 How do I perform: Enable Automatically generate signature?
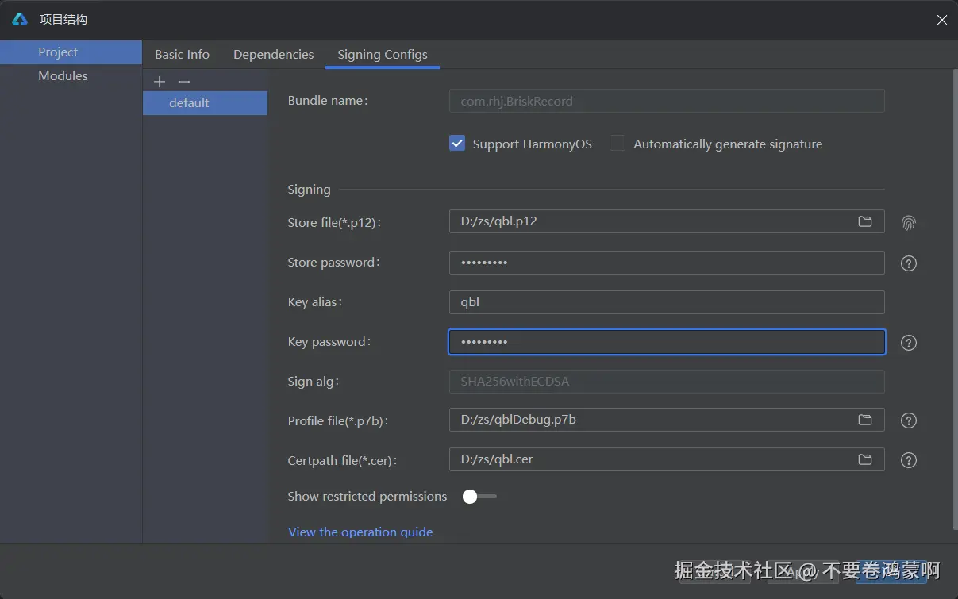tap(618, 144)
